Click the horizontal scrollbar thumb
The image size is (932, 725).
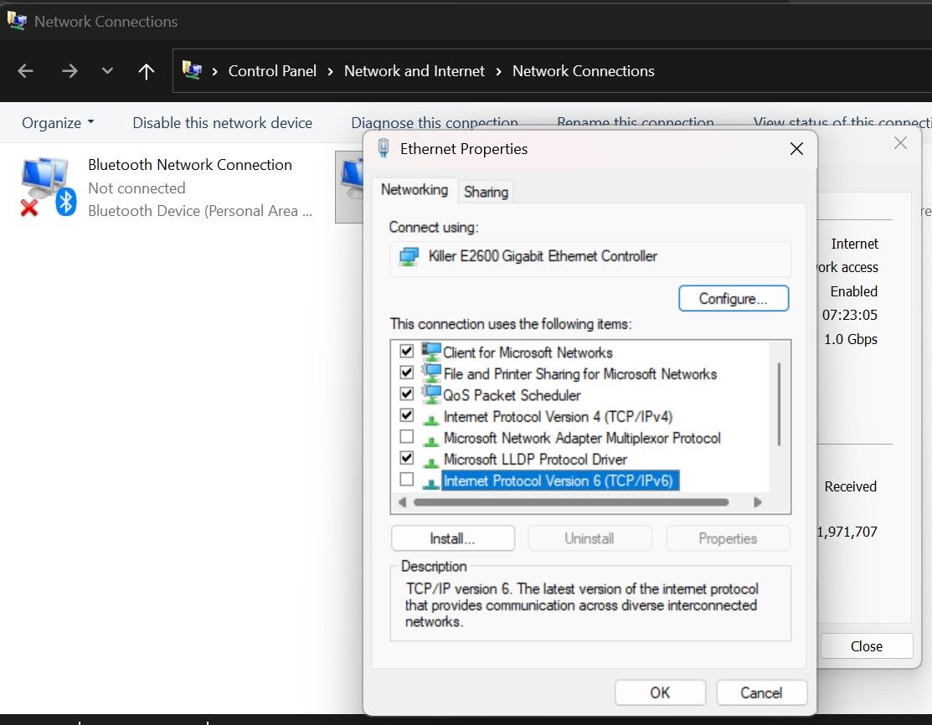(x=570, y=503)
